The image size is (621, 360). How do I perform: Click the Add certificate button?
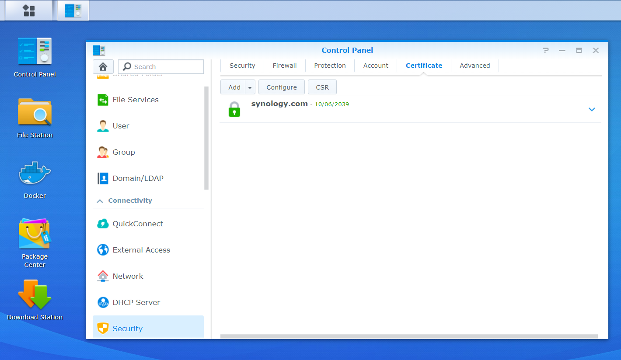[234, 87]
